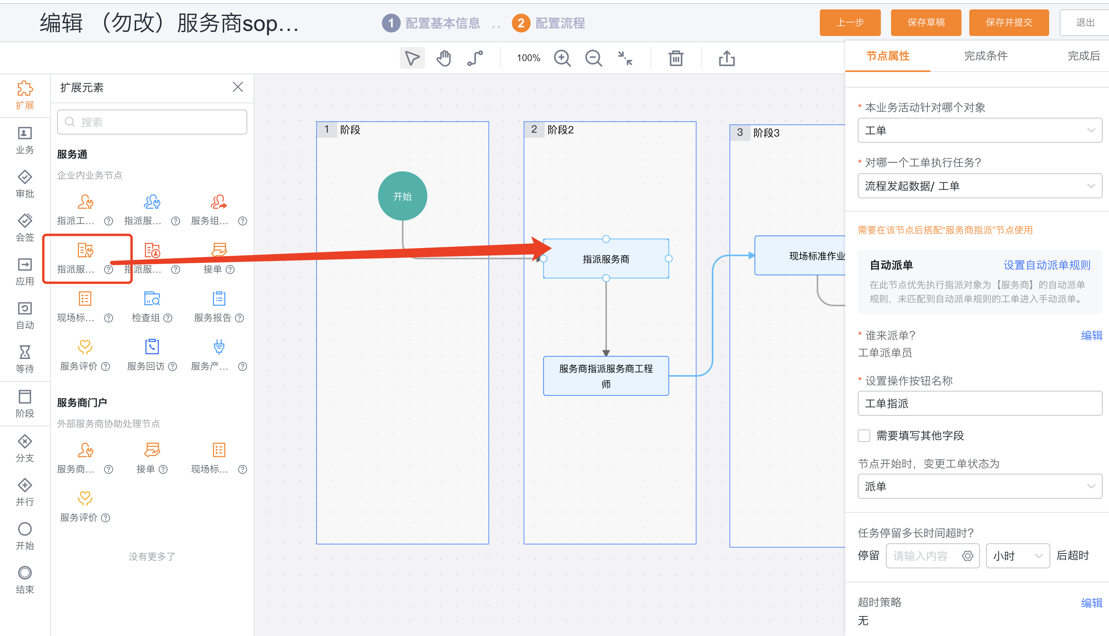
Task: Click the 搜索 input in 扩展元素 panel
Action: point(152,122)
